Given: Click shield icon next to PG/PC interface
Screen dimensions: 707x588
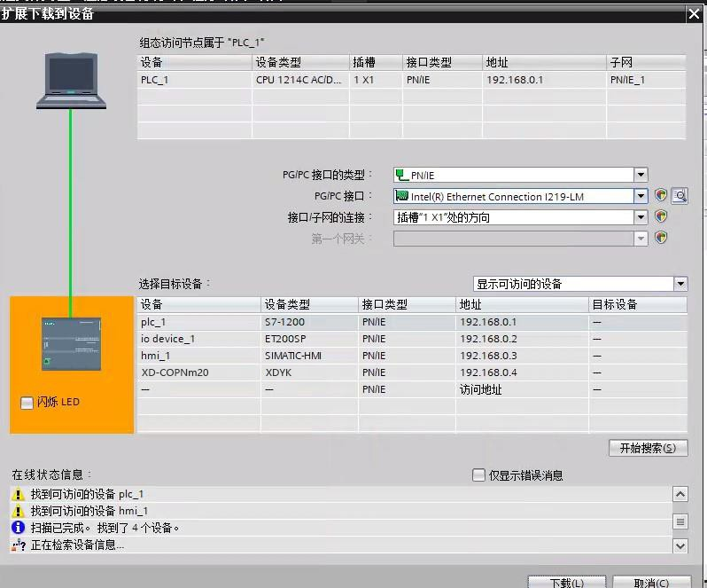Looking at the screenshot, I should point(661,195).
